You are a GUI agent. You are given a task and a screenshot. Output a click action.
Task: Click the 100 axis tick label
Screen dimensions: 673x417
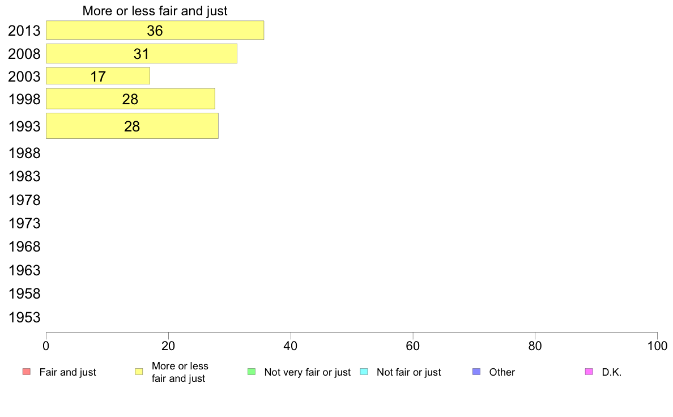(x=657, y=346)
